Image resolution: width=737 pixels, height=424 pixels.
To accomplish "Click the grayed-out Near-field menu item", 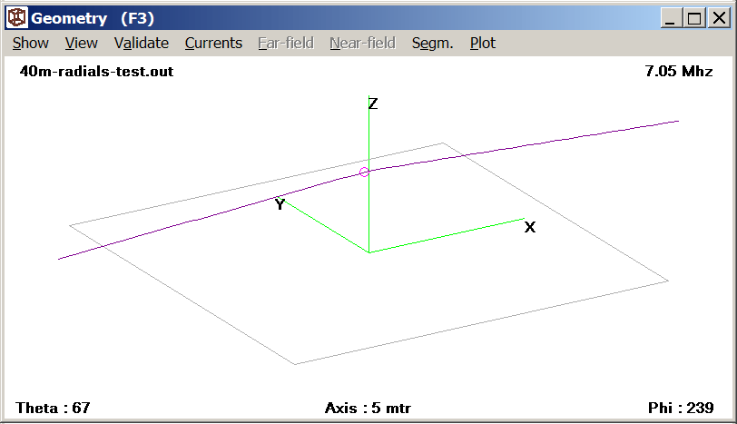I will [362, 43].
